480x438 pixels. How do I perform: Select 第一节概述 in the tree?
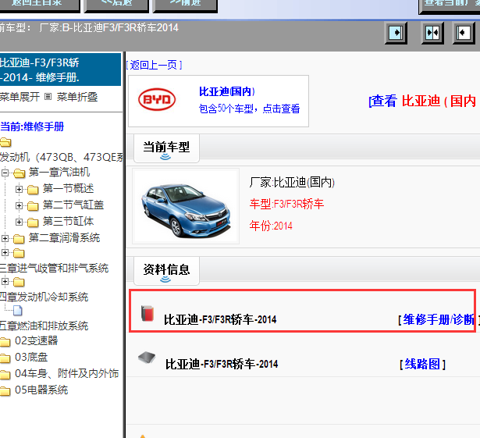pyautogui.click(x=68, y=188)
